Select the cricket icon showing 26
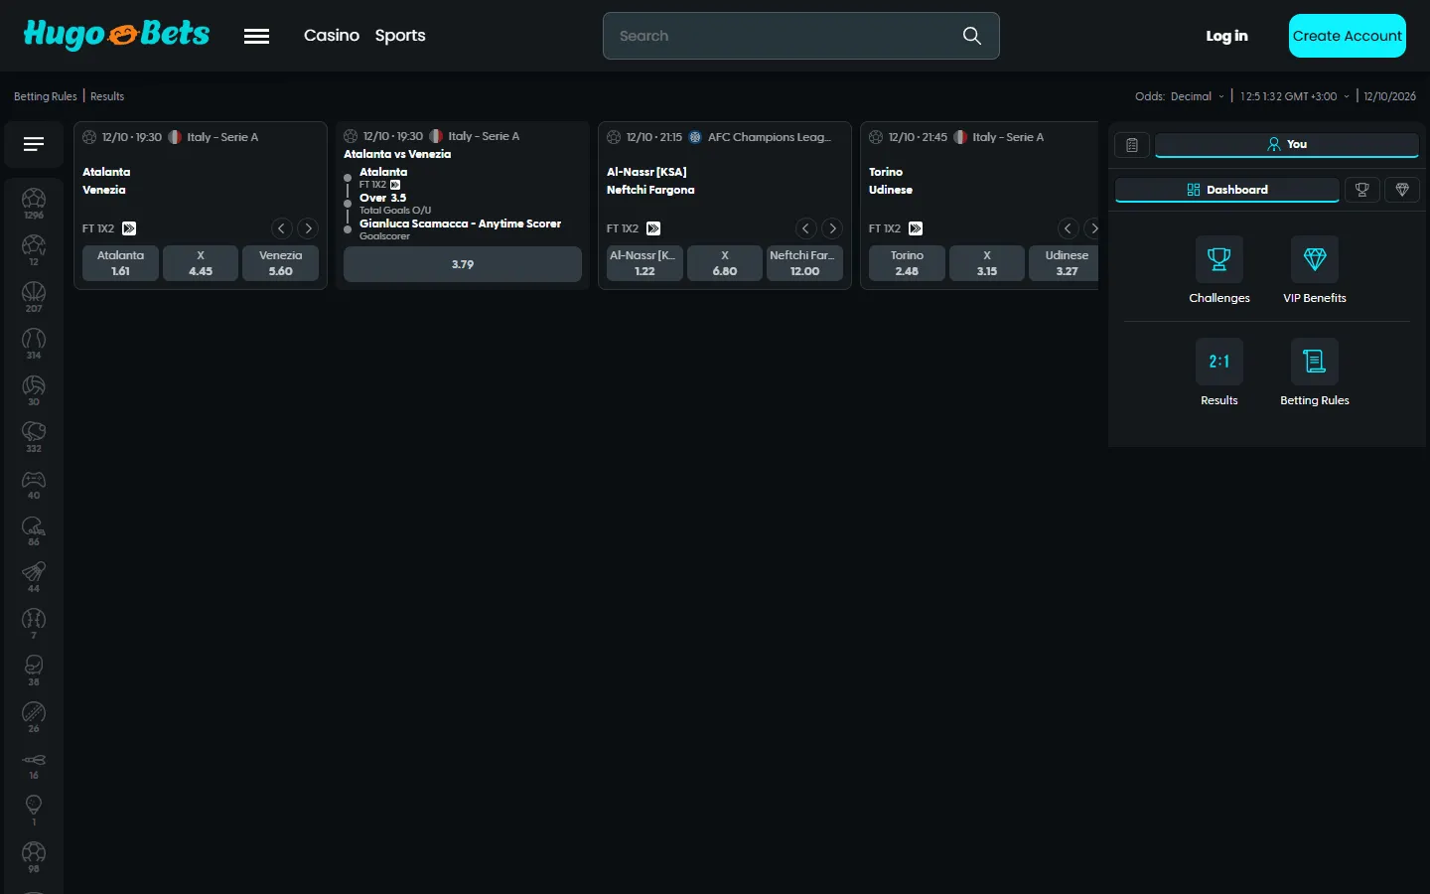Image resolution: width=1430 pixels, height=894 pixels. click(x=34, y=716)
